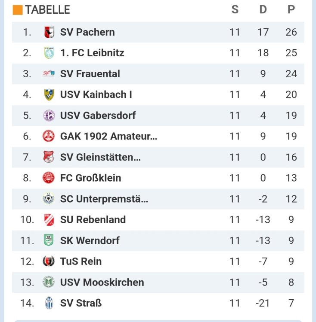Click the SV Pachern club crest

tap(49, 32)
